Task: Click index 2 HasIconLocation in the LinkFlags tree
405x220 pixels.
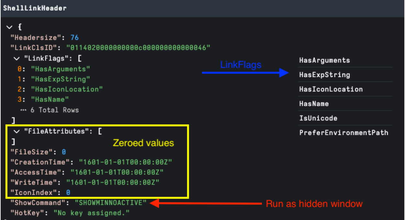Action: (x=67, y=89)
